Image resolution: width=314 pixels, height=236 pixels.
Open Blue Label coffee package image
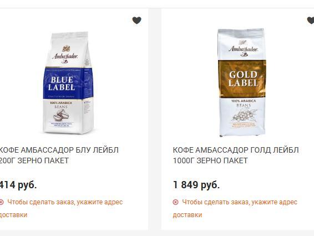[x=68, y=83]
